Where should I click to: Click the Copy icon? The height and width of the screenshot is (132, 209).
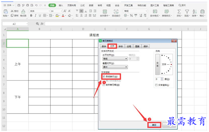coord(12,15)
